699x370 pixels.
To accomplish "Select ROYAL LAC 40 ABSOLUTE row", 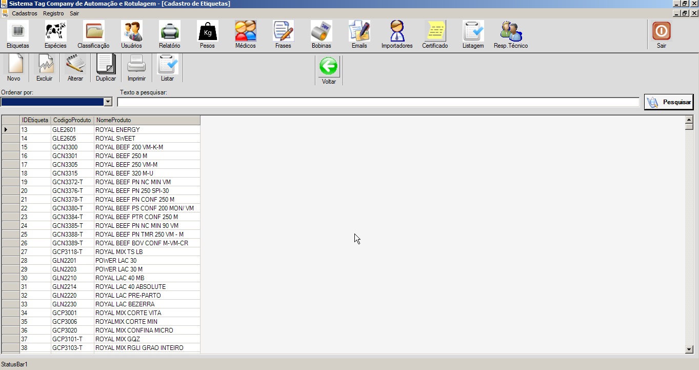I will tap(101, 287).
